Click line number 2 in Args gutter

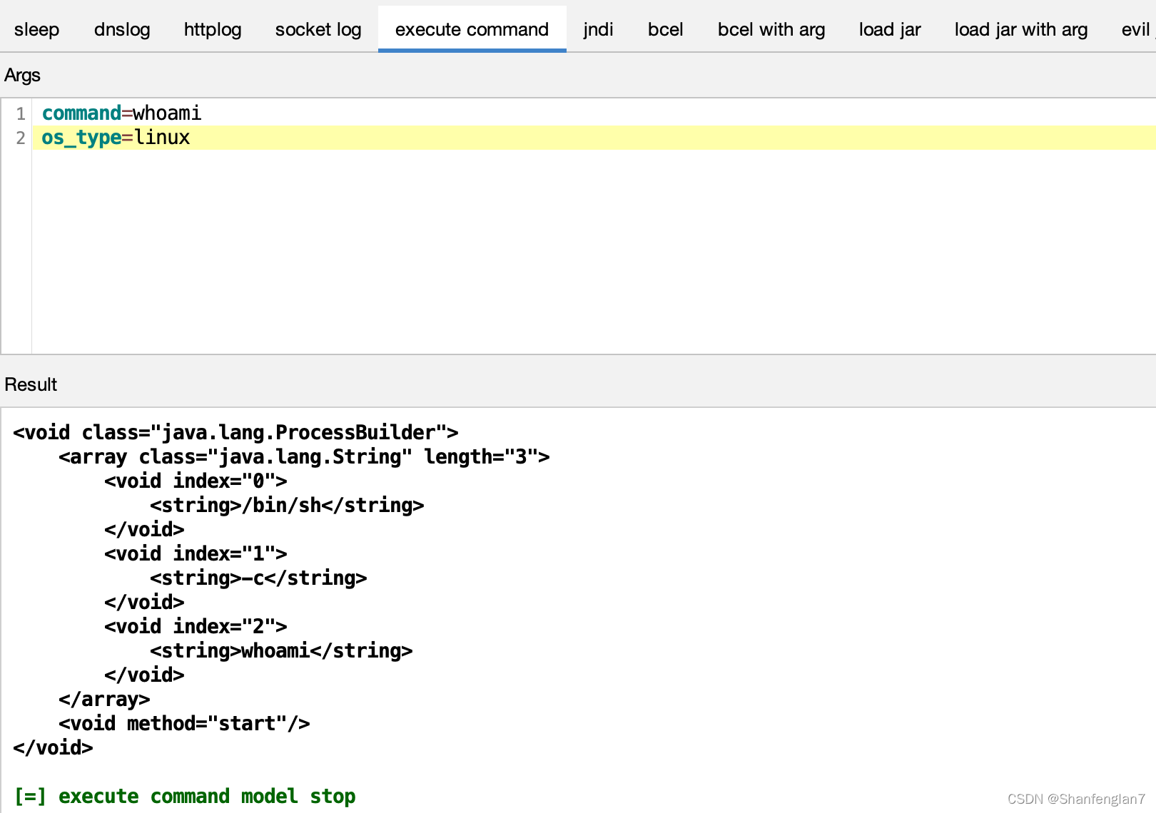click(x=21, y=138)
